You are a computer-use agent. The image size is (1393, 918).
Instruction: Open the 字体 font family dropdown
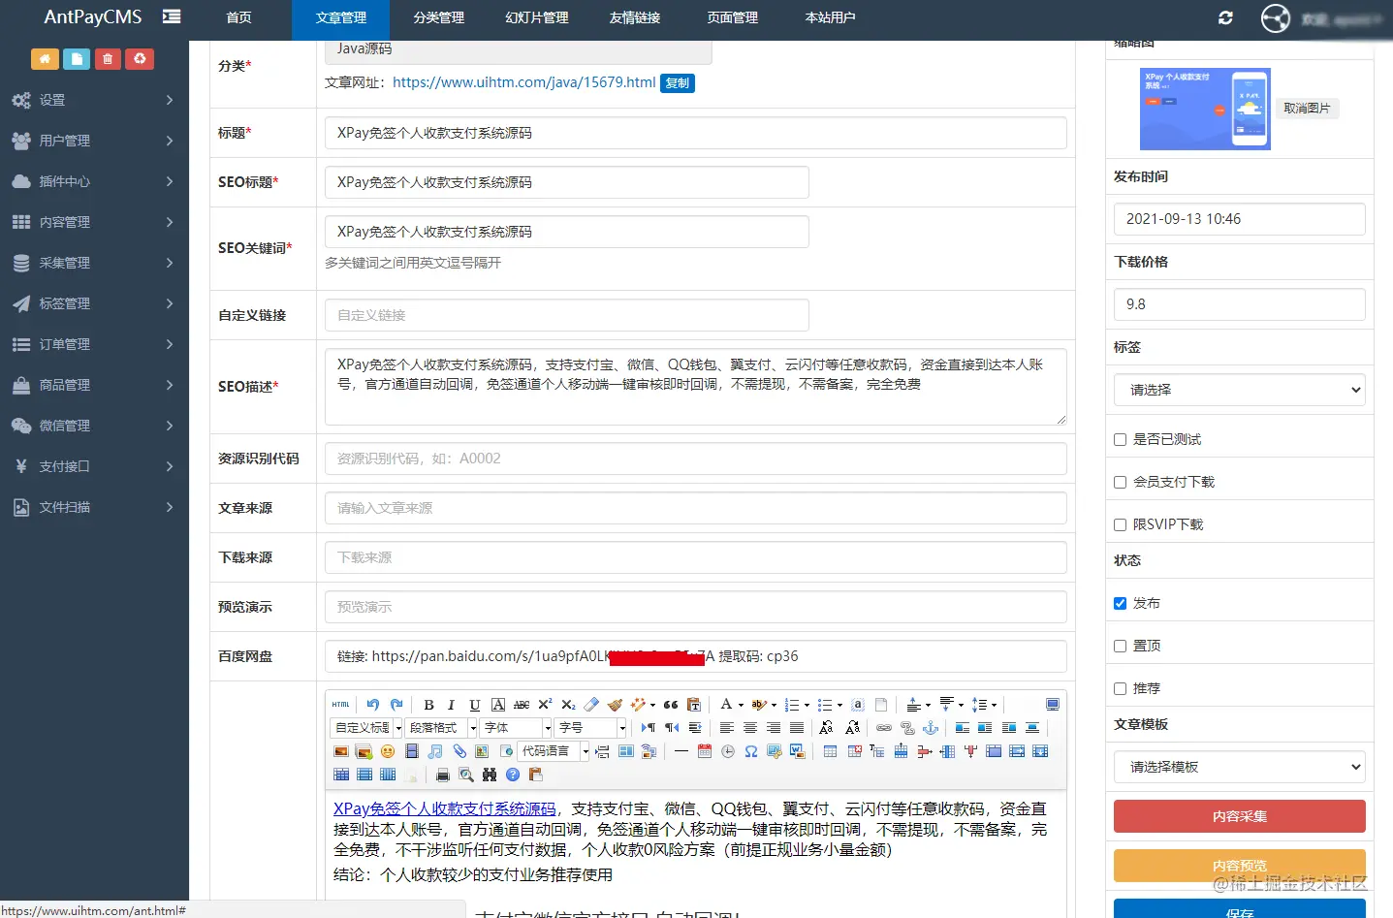click(517, 728)
